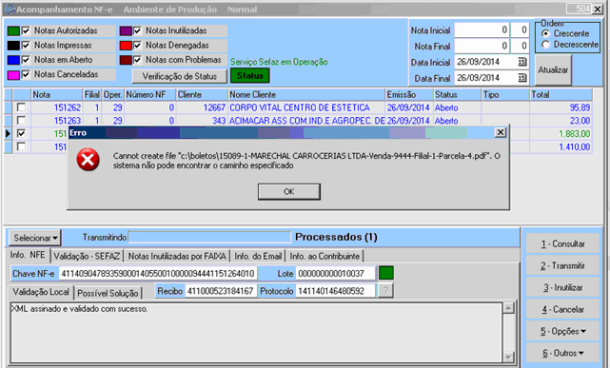This screenshot has width=610, height=368.
Task: Open Info. ao Contribuinte tab
Action: 325,256
